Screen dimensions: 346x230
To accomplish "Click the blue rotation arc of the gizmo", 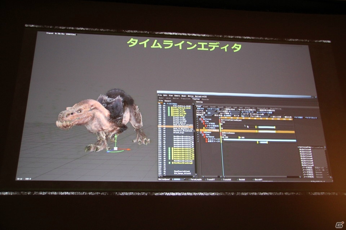I will click(115, 151).
